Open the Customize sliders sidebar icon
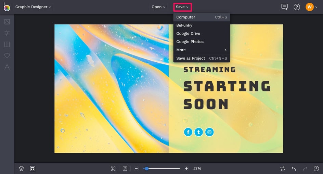The image size is (323, 174). coord(7,33)
